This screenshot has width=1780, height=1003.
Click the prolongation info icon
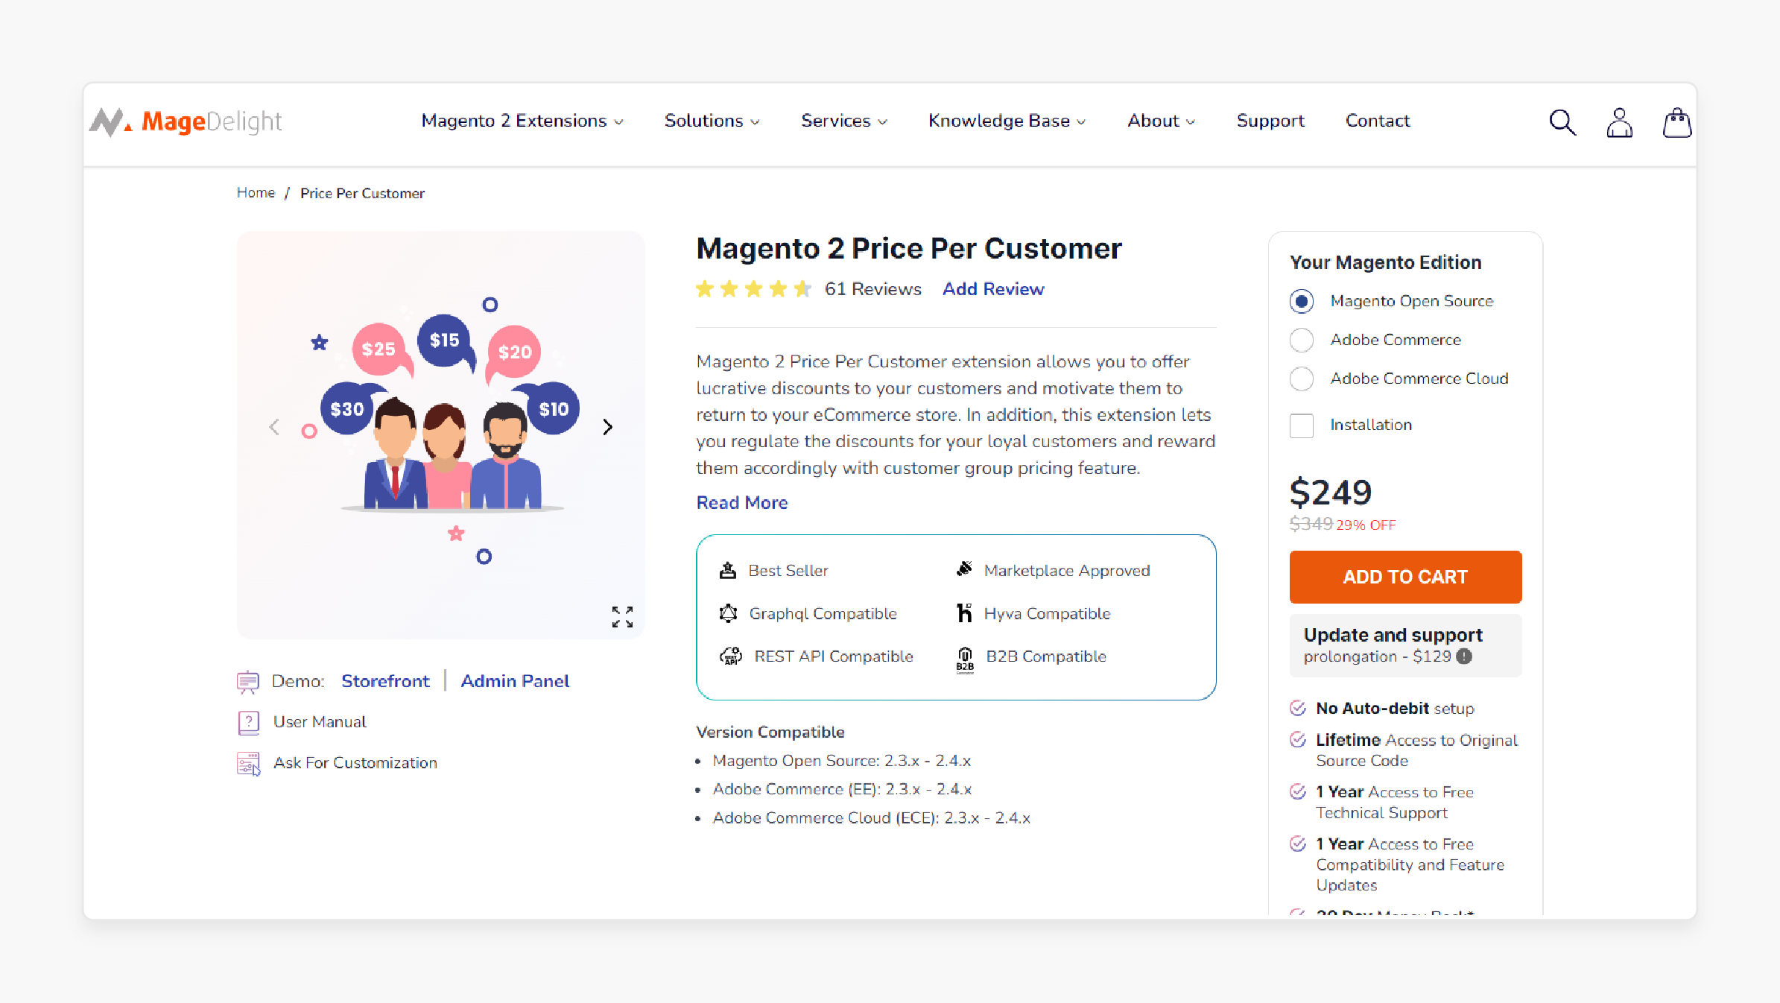[1464, 656]
